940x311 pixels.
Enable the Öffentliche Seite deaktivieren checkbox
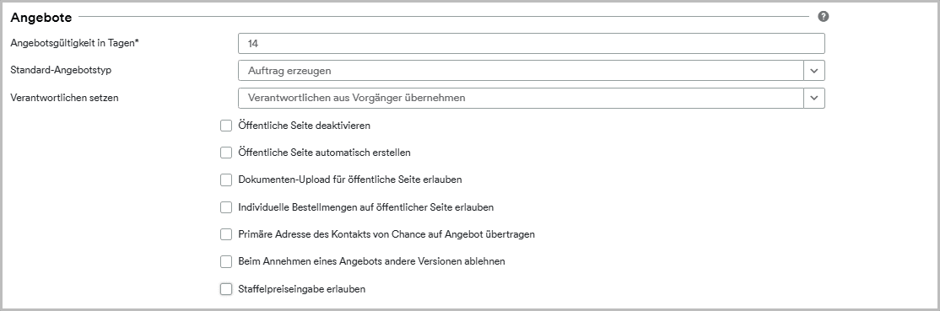click(x=226, y=126)
